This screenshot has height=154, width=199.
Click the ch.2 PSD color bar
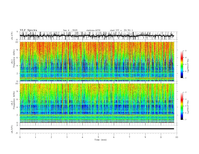[x=182, y=106]
